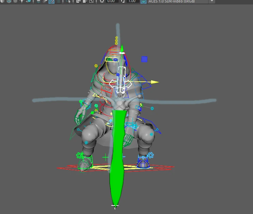Click the Exposure aperture icon

(x=102, y=1)
